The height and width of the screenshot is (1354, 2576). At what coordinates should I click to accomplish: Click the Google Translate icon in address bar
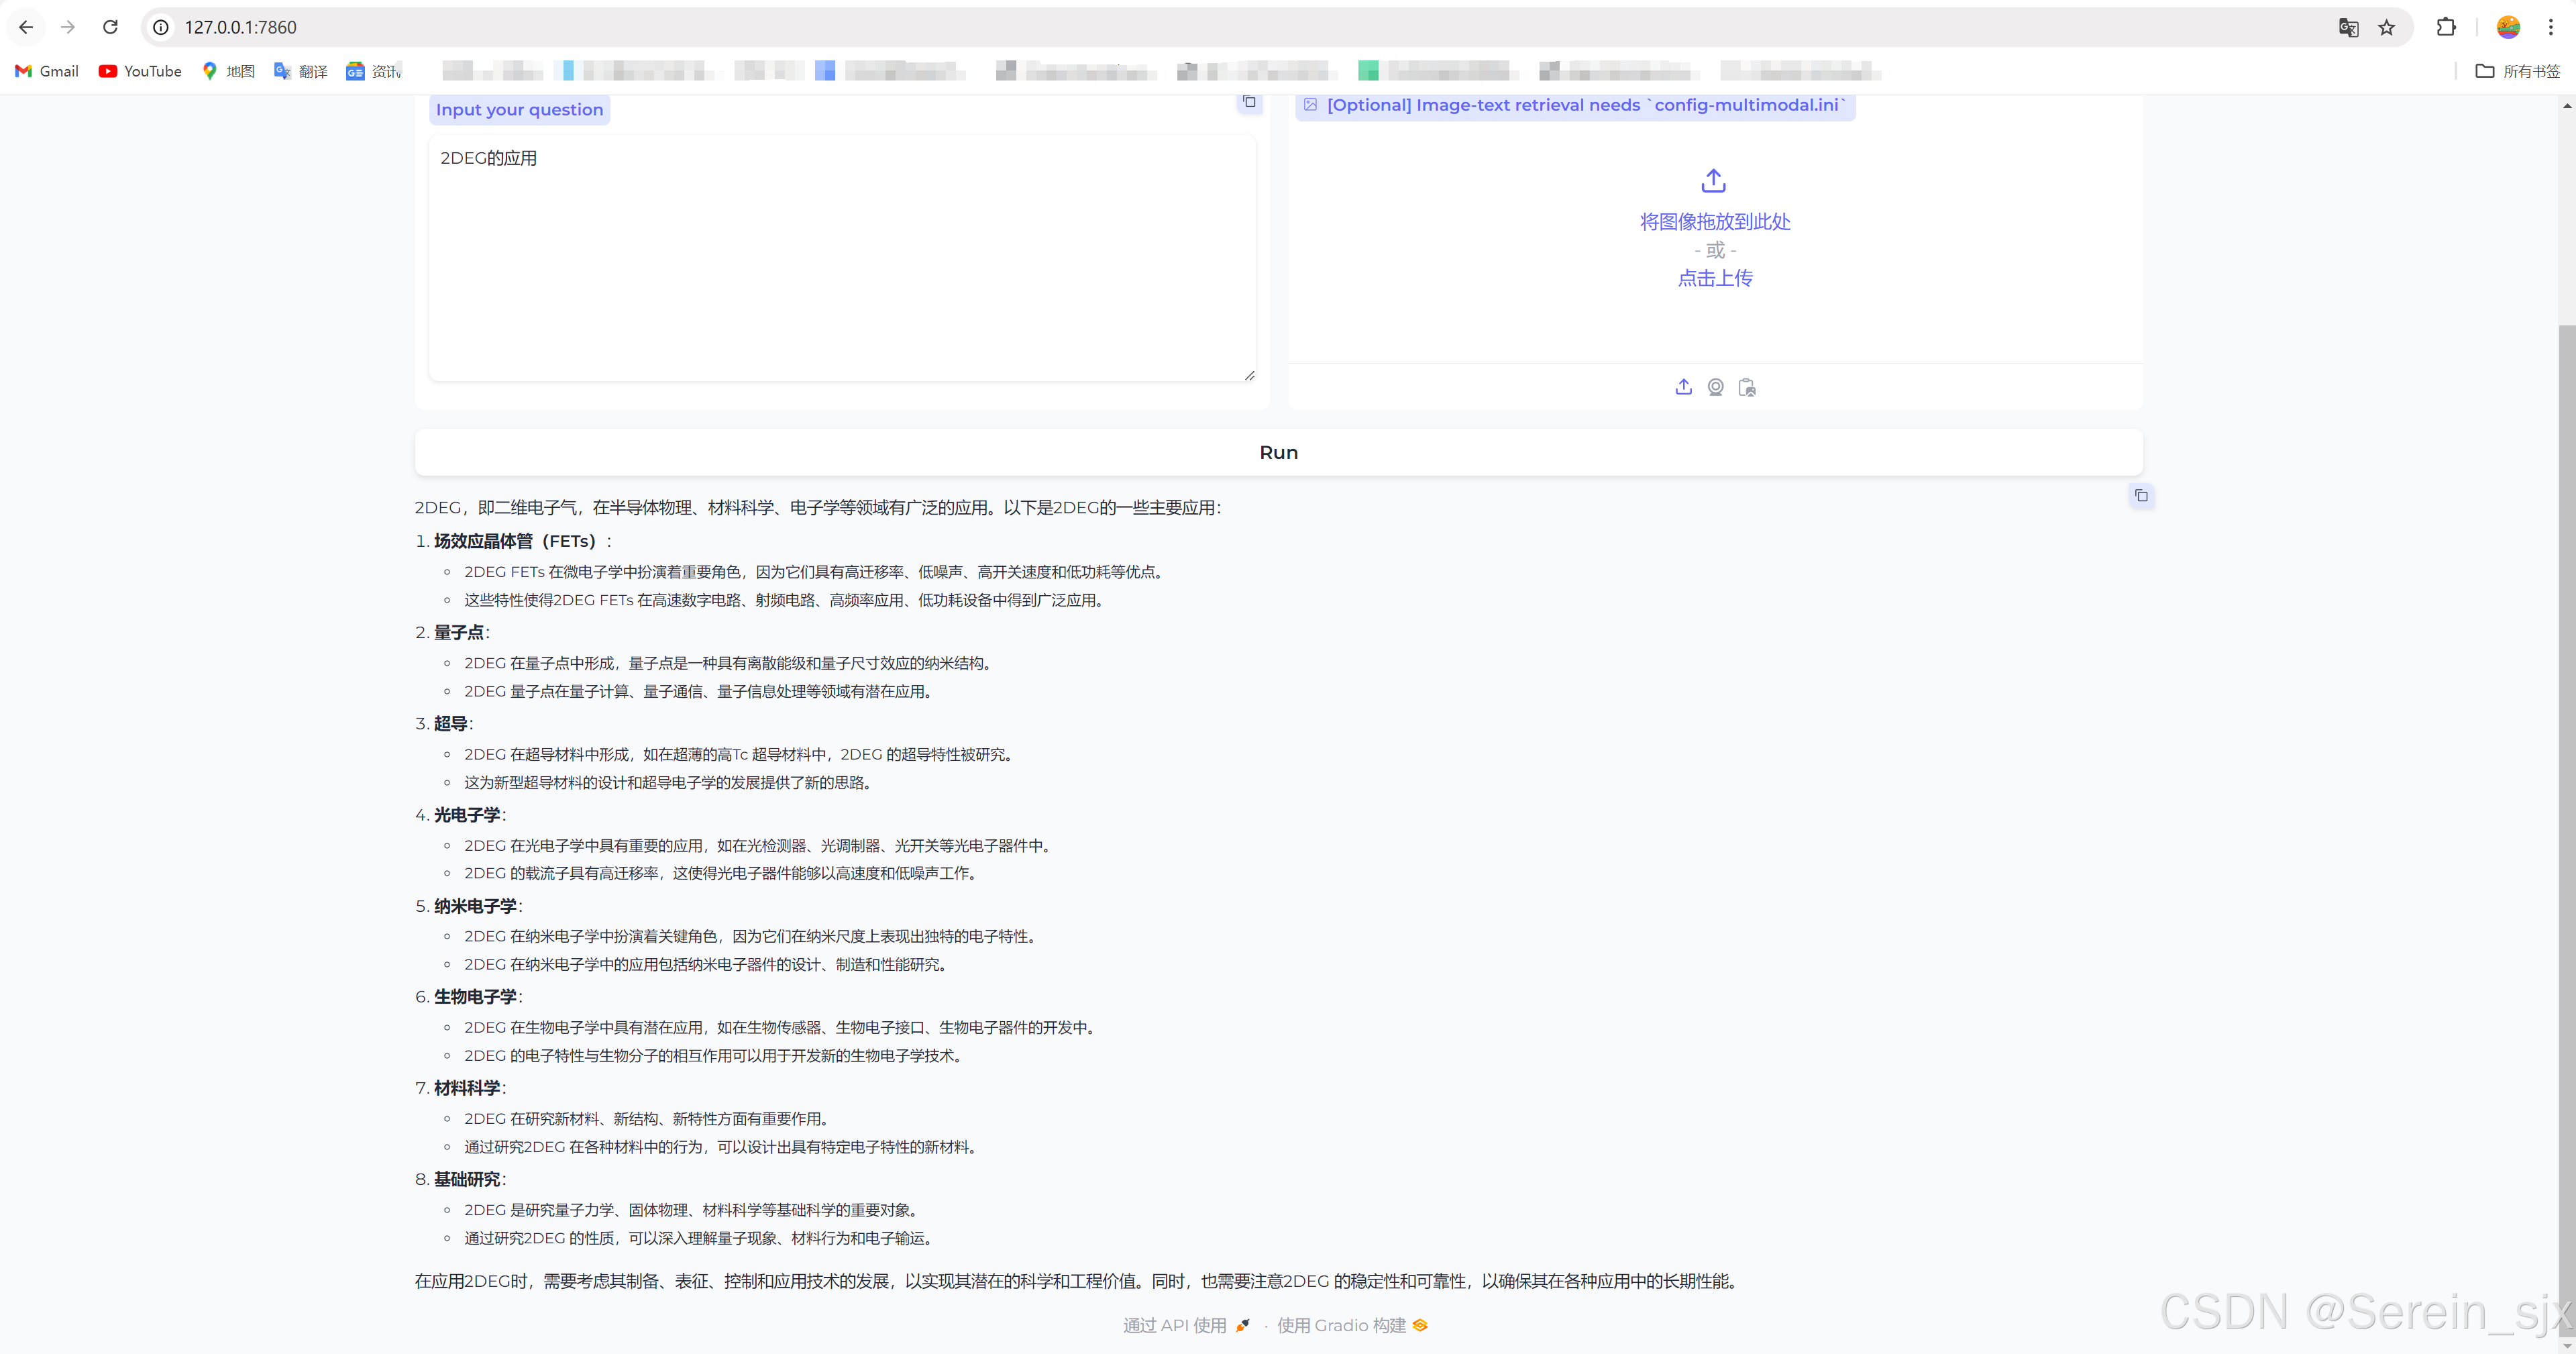pyautogui.click(x=2348, y=27)
